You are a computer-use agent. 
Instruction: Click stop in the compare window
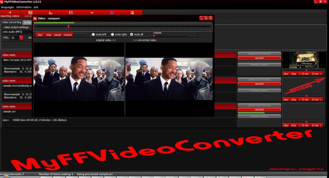[48, 35]
